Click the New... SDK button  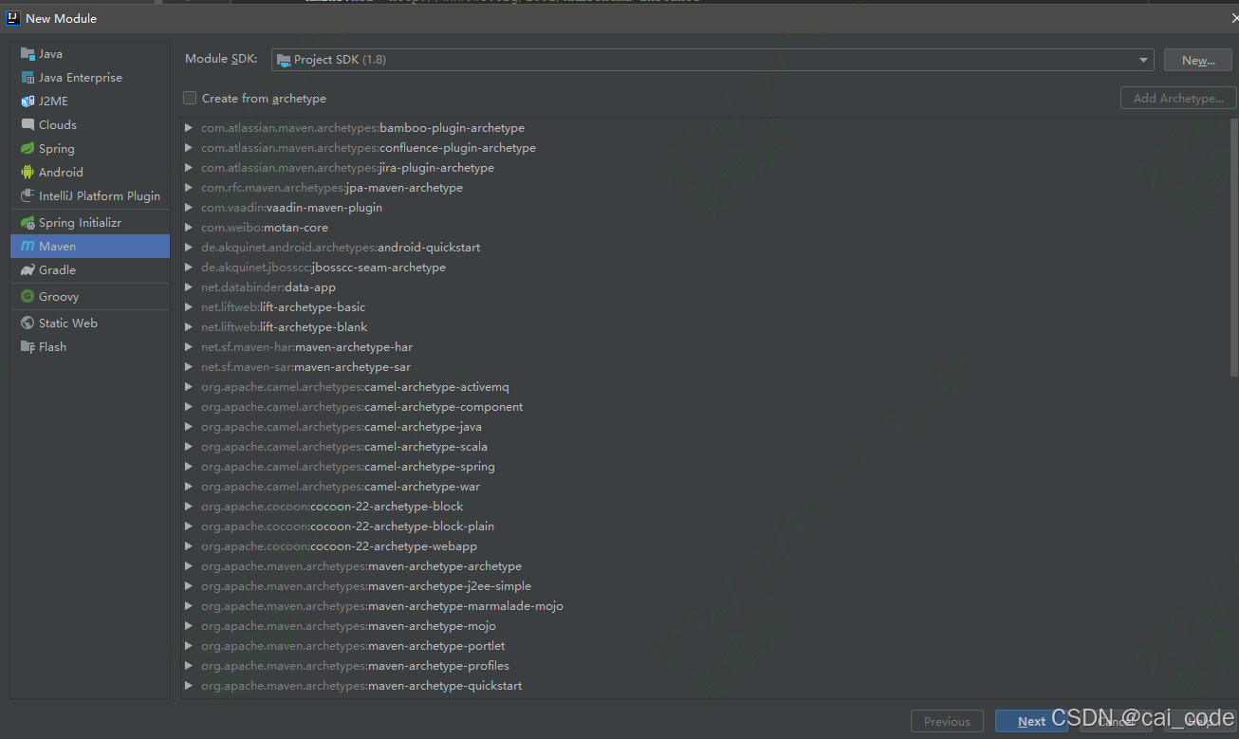pyautogui.click(x=1198, y=60)
